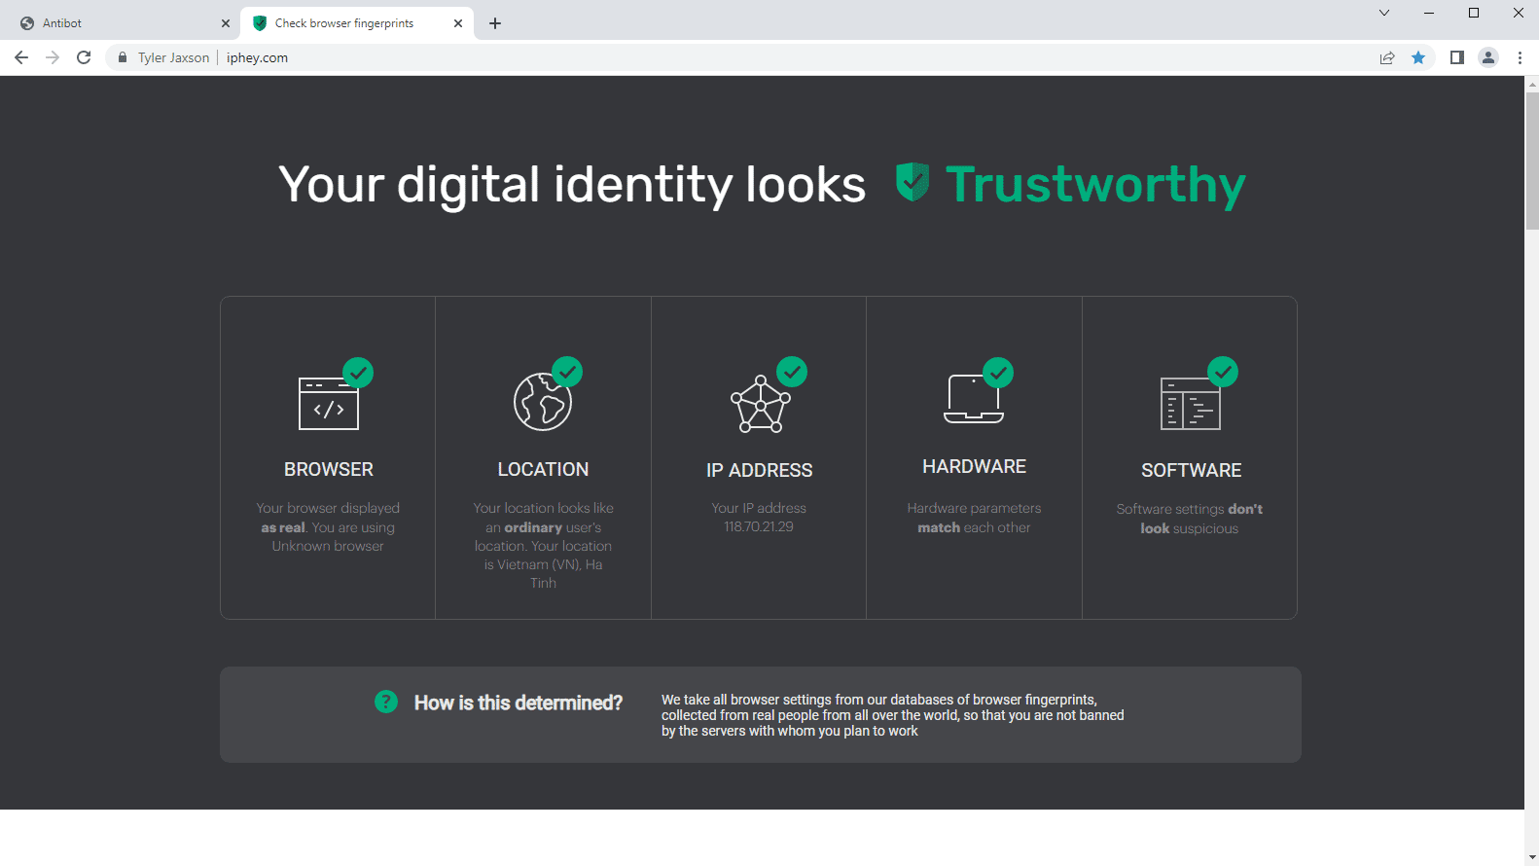Click the browser back arrow
Screen dimensions: 1539x866
pyautogui.click(x=21, y=57)
